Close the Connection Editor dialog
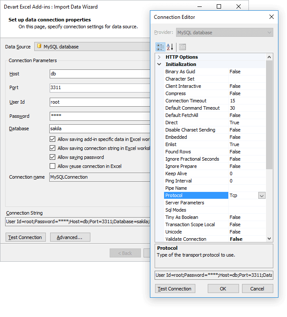 [x=272, y=17]
